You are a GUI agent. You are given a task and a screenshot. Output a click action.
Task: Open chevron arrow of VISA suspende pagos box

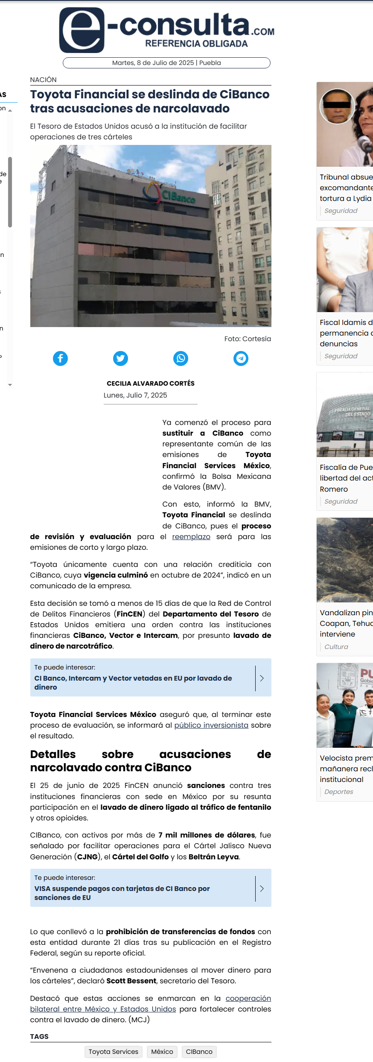click(262, 888)
